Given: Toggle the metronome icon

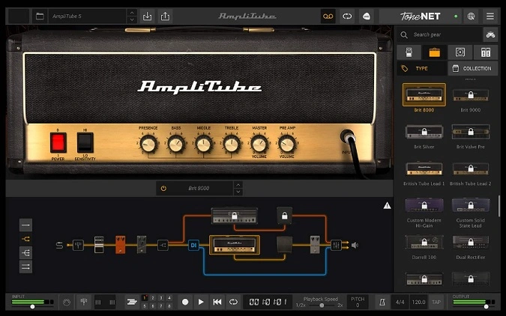Looking at the screenshot, I should coord(382,302).
